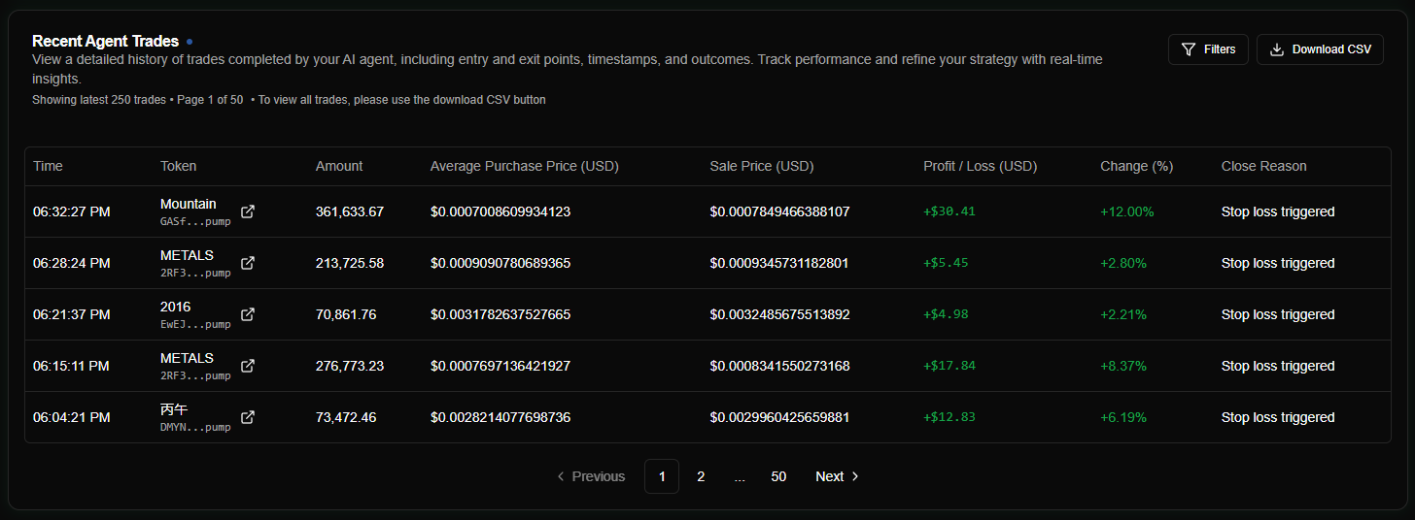Click the Previous page link

point(591,476)
